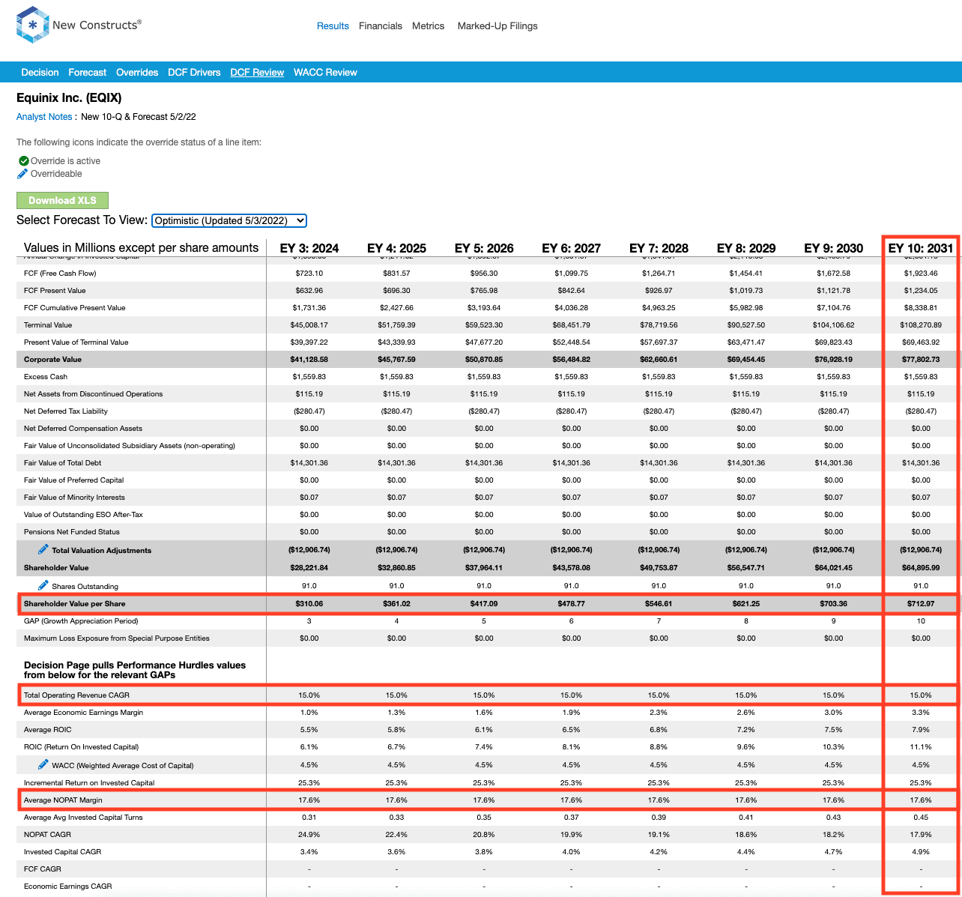Click the Average Economic Earnings Margin label
This screenshot has width=962, height=897.
click(x=83, y=713)
